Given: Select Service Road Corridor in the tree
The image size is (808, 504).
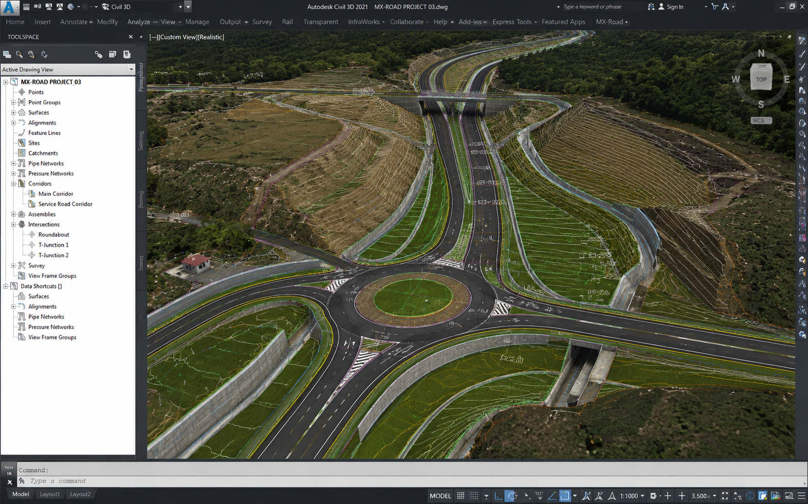Looking at the screenshot, I should pyautogui.click(x=66, y=204).
